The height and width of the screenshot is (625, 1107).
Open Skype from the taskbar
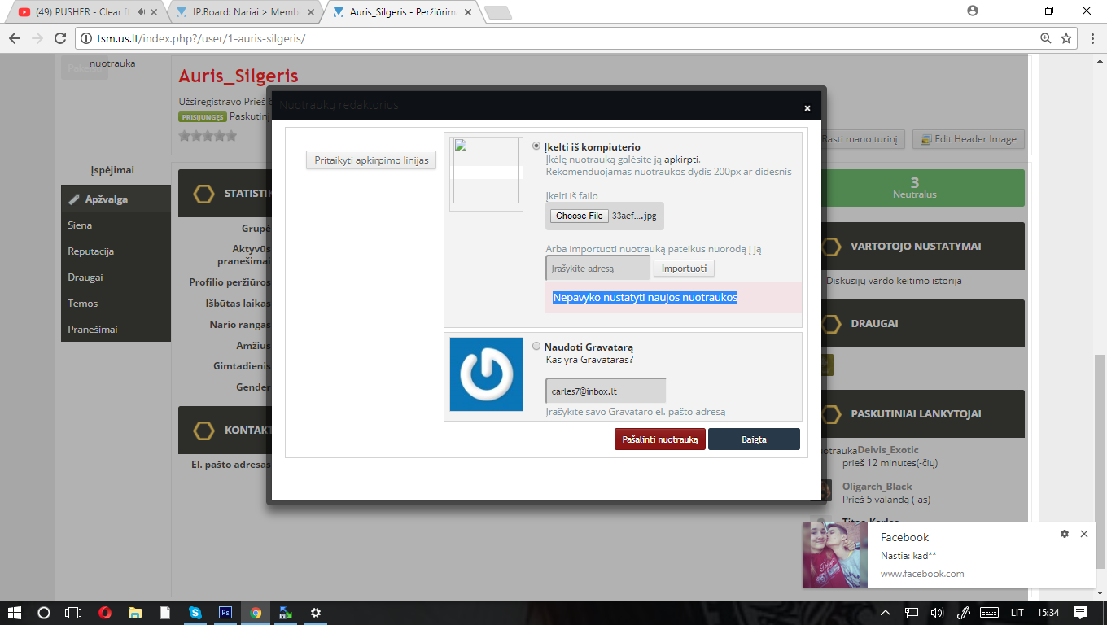(195, 612)
